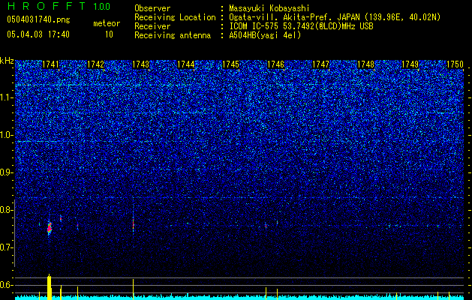This screenshot has height=300, width=472.
Task: Click the 1742 time marker
Action: click(x=95, y=64)
